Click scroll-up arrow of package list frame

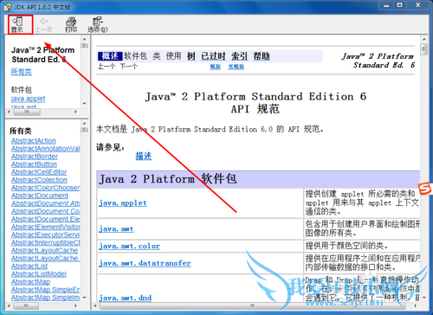[x=84, y=39]
